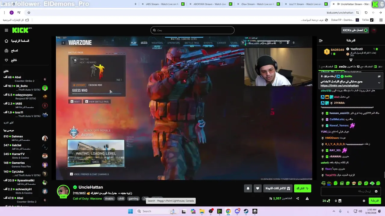Switch to ABOKYAN Stream browser tab
The image size is (385, 216).
point(211,4)
